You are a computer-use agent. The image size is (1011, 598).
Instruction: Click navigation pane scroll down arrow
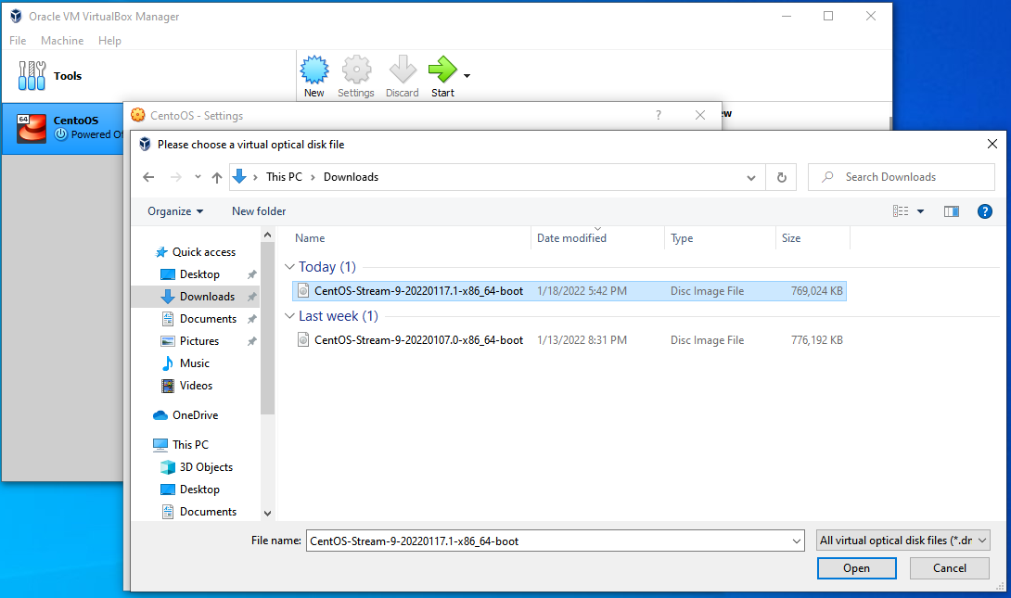[267, 514]
